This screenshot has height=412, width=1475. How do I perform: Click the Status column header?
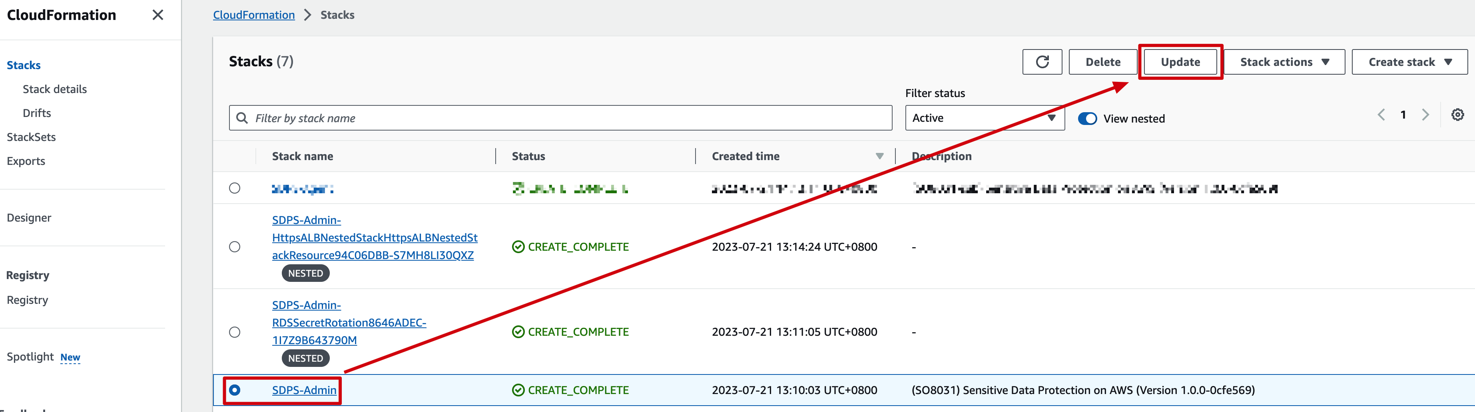coord(528,156)
